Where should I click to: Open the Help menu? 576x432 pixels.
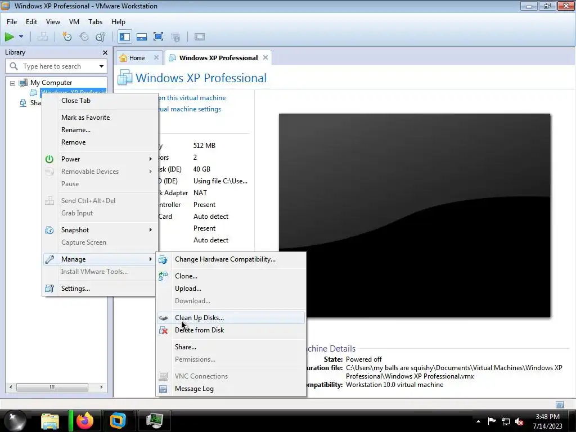pos(118,22)
